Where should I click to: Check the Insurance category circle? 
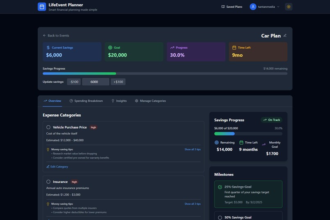pos(48,181)
